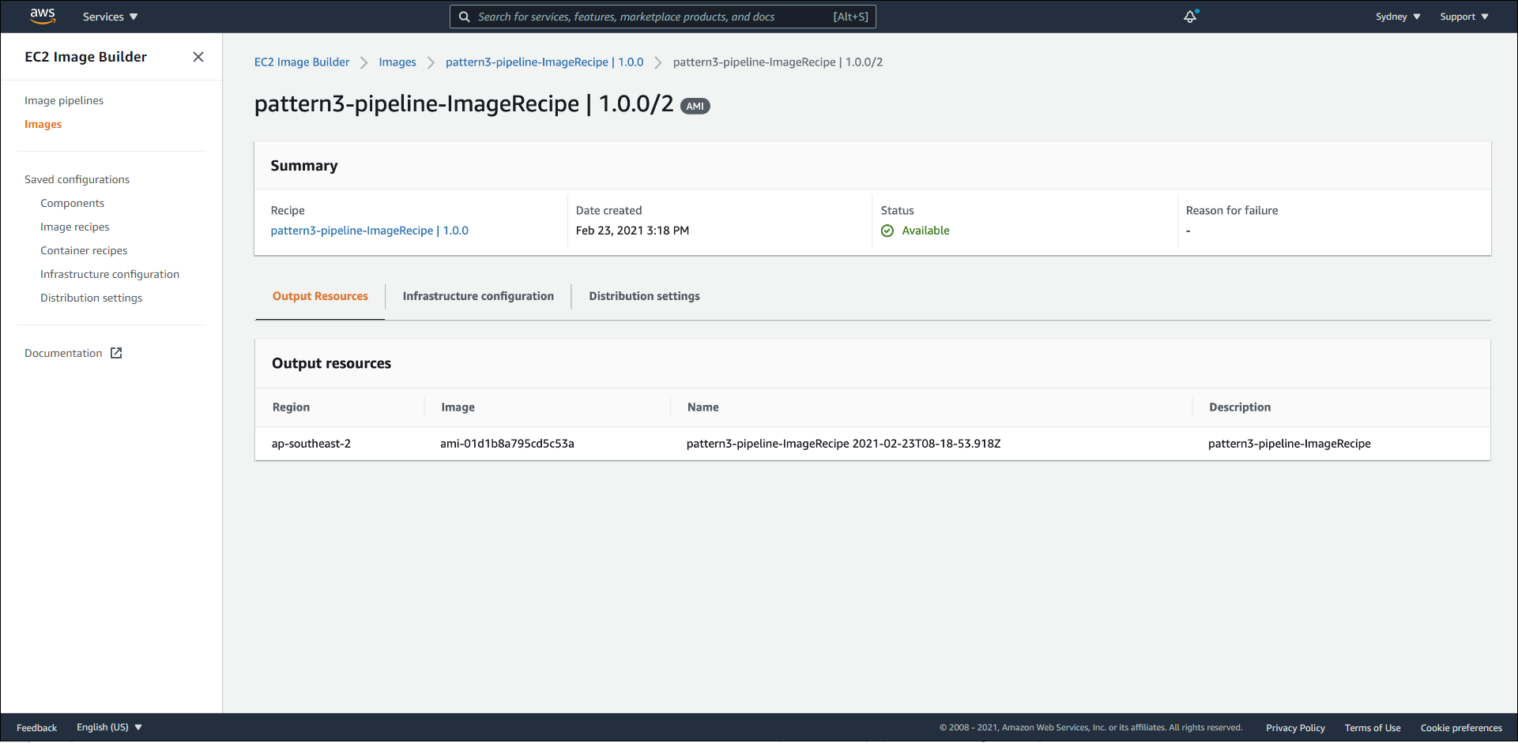
Task: Switch to Infrastructure configuration tab
Action: (478, 296)
